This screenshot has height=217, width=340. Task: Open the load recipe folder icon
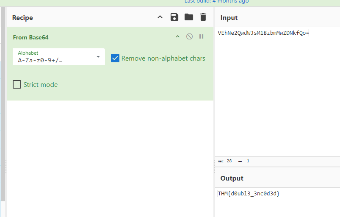pos(189,17)
